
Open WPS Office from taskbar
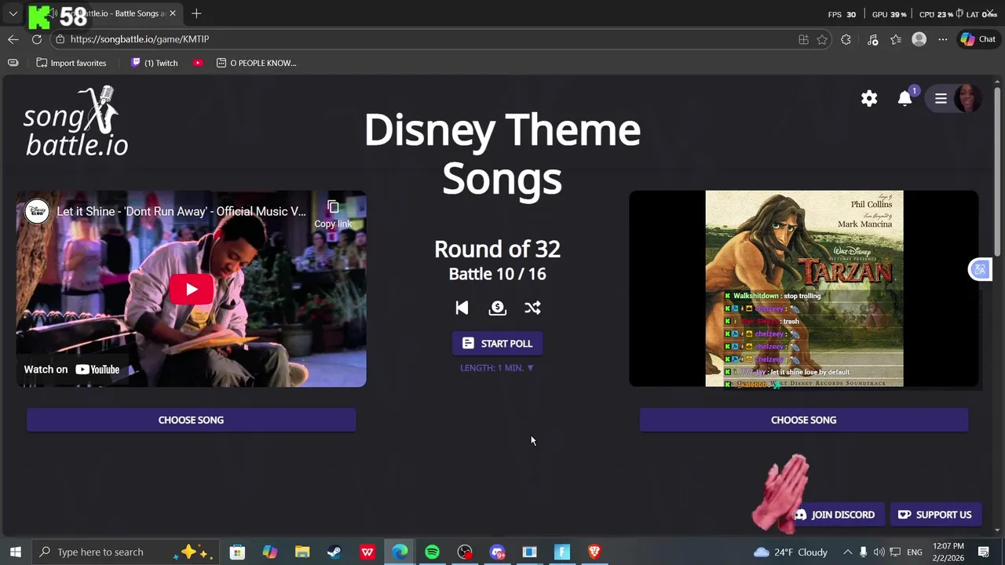tap(367, 552)
